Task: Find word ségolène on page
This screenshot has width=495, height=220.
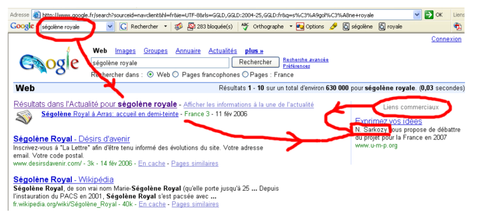Action: [358, 27]
